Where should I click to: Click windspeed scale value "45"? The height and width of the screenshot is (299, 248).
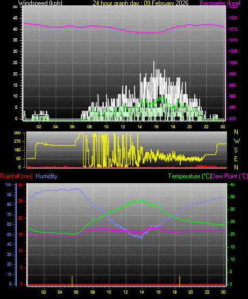point(15,18)
